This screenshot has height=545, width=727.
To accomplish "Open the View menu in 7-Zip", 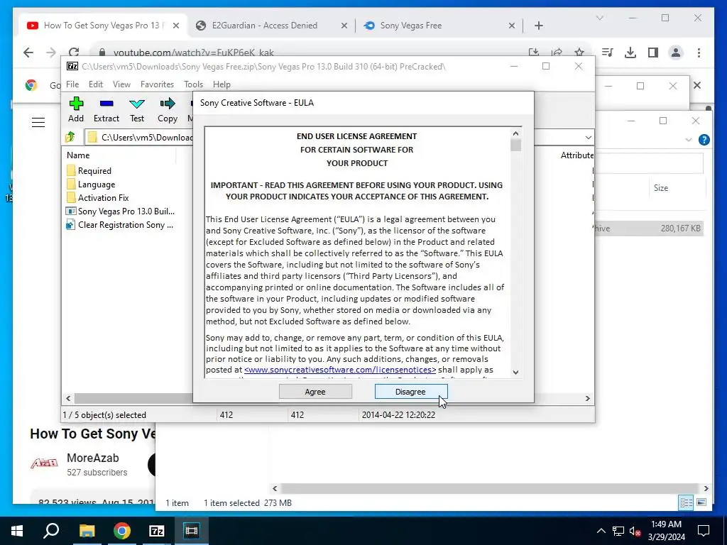I will 121,84.
